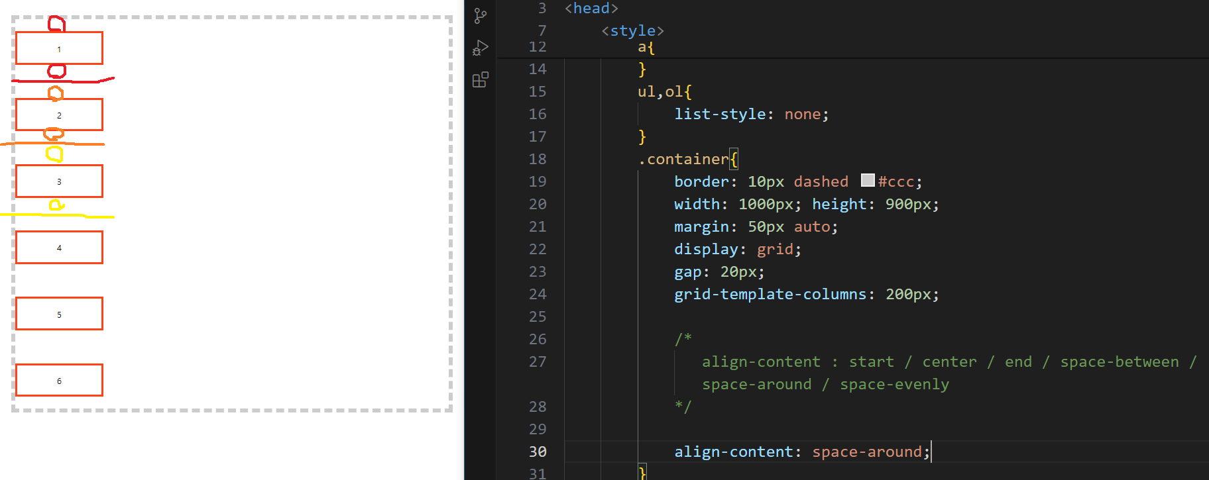Image resolution: width=1209 pixels, height=480 pixels.
Task: Click the sticky '<style>' header line
Action: pos(632,30)
